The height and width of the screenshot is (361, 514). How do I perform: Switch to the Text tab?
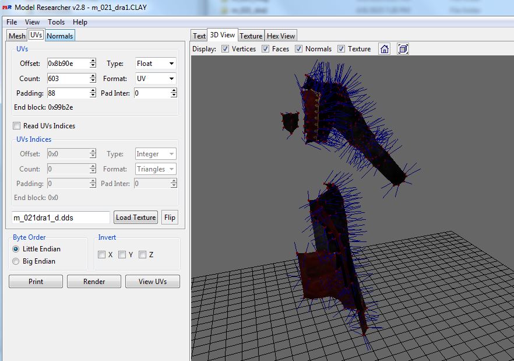199,36
